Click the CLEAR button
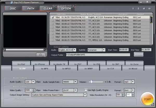The image size is (156, 108). click(48, 9)
